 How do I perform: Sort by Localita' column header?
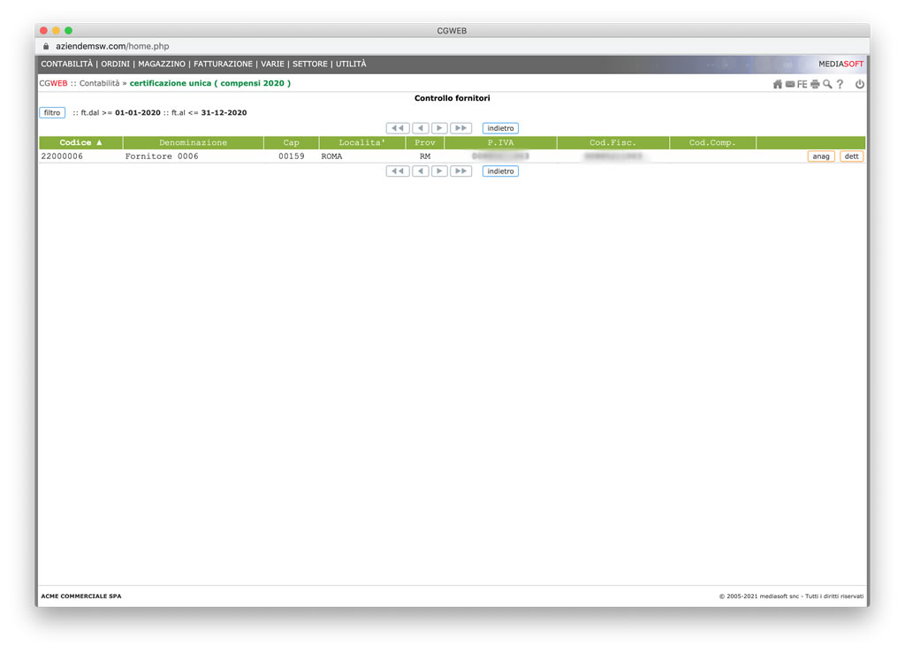361,142
